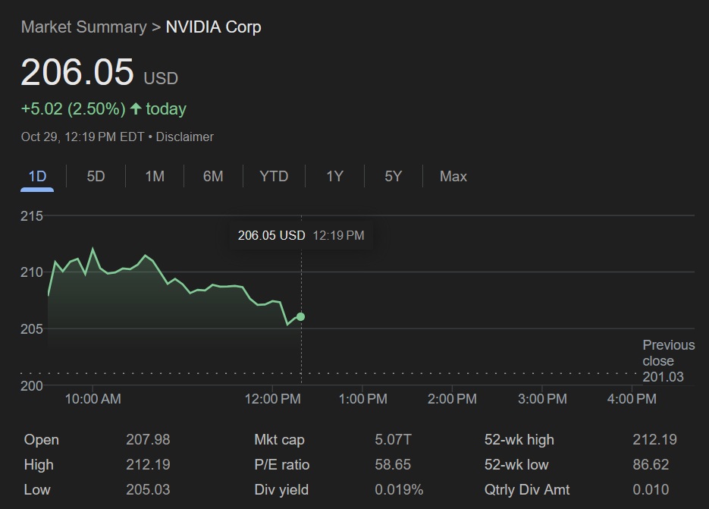Click the NVIDIA Corp title
This screenshot has width=709, height=509.
pyautogui.click(x=213, y=27)
